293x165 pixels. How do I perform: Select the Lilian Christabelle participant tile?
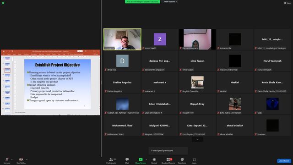point(160,104)
